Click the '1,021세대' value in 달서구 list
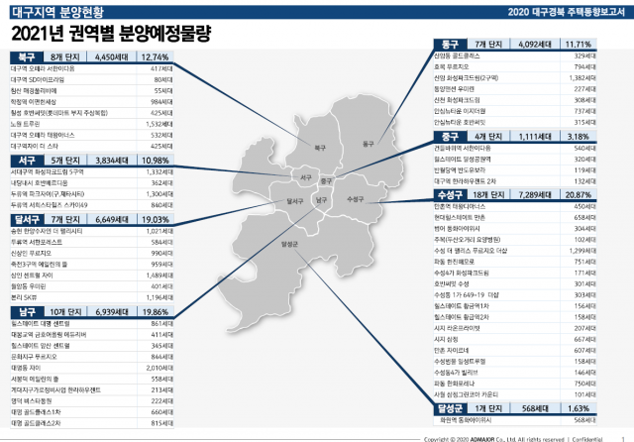Screen dimensions: 634x442 [159, 231]
